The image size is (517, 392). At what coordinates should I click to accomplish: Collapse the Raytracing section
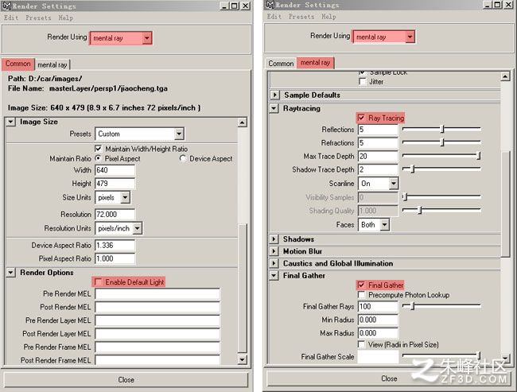coord(274,108)
